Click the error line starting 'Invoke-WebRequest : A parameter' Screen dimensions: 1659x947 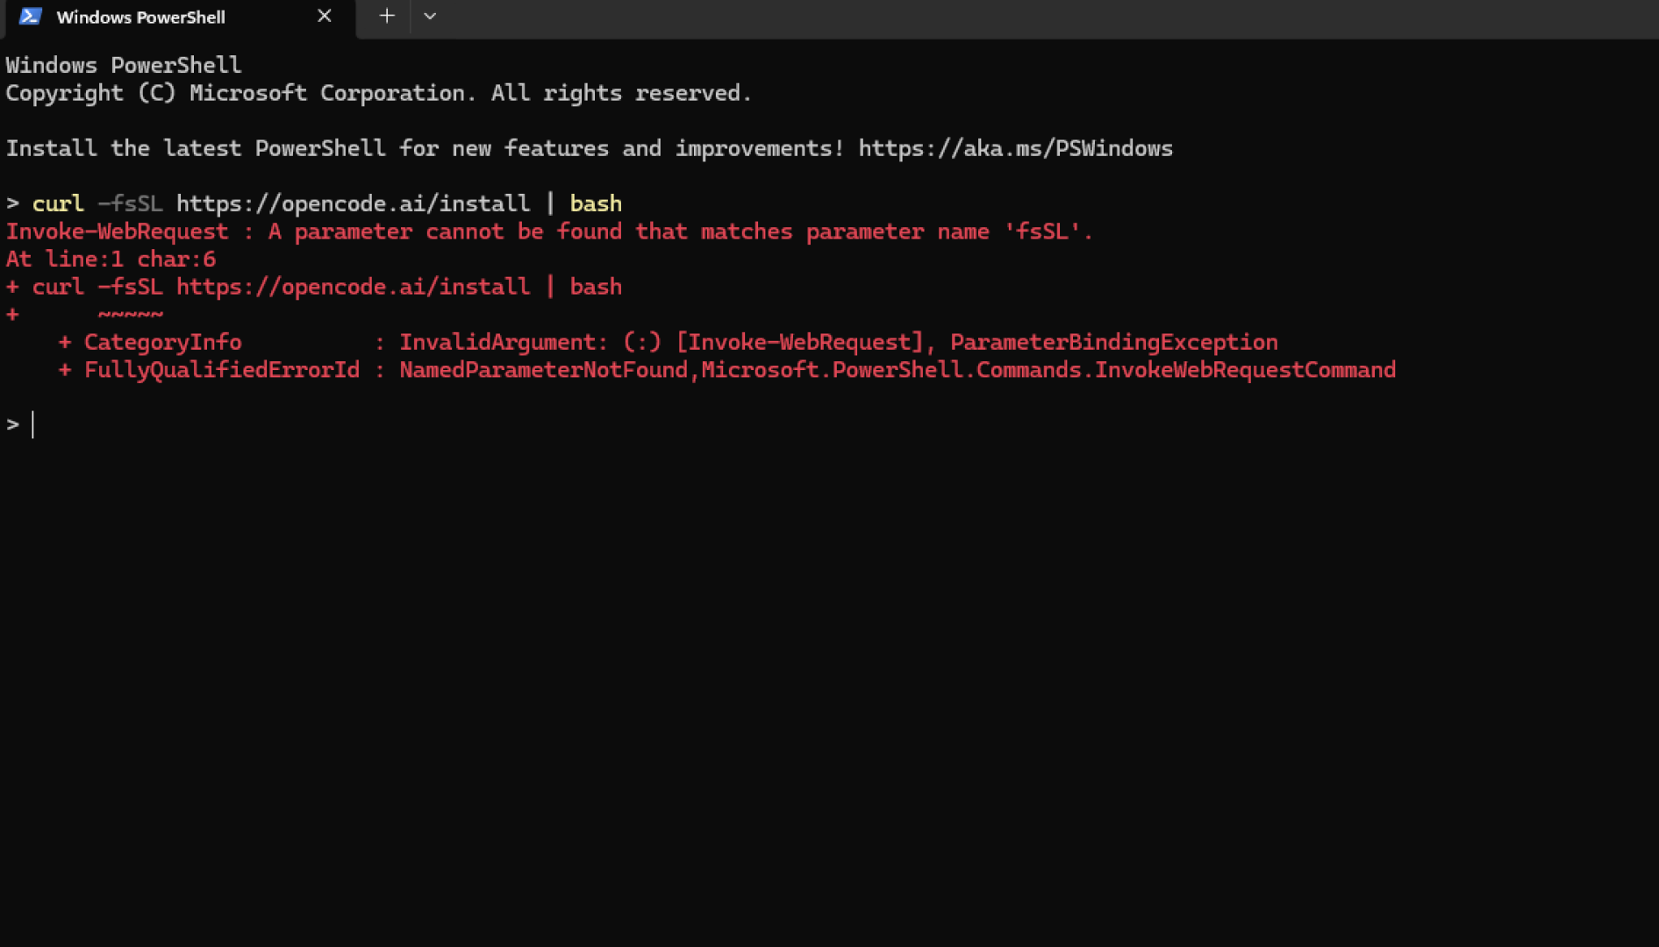click(x=549, y=231)
